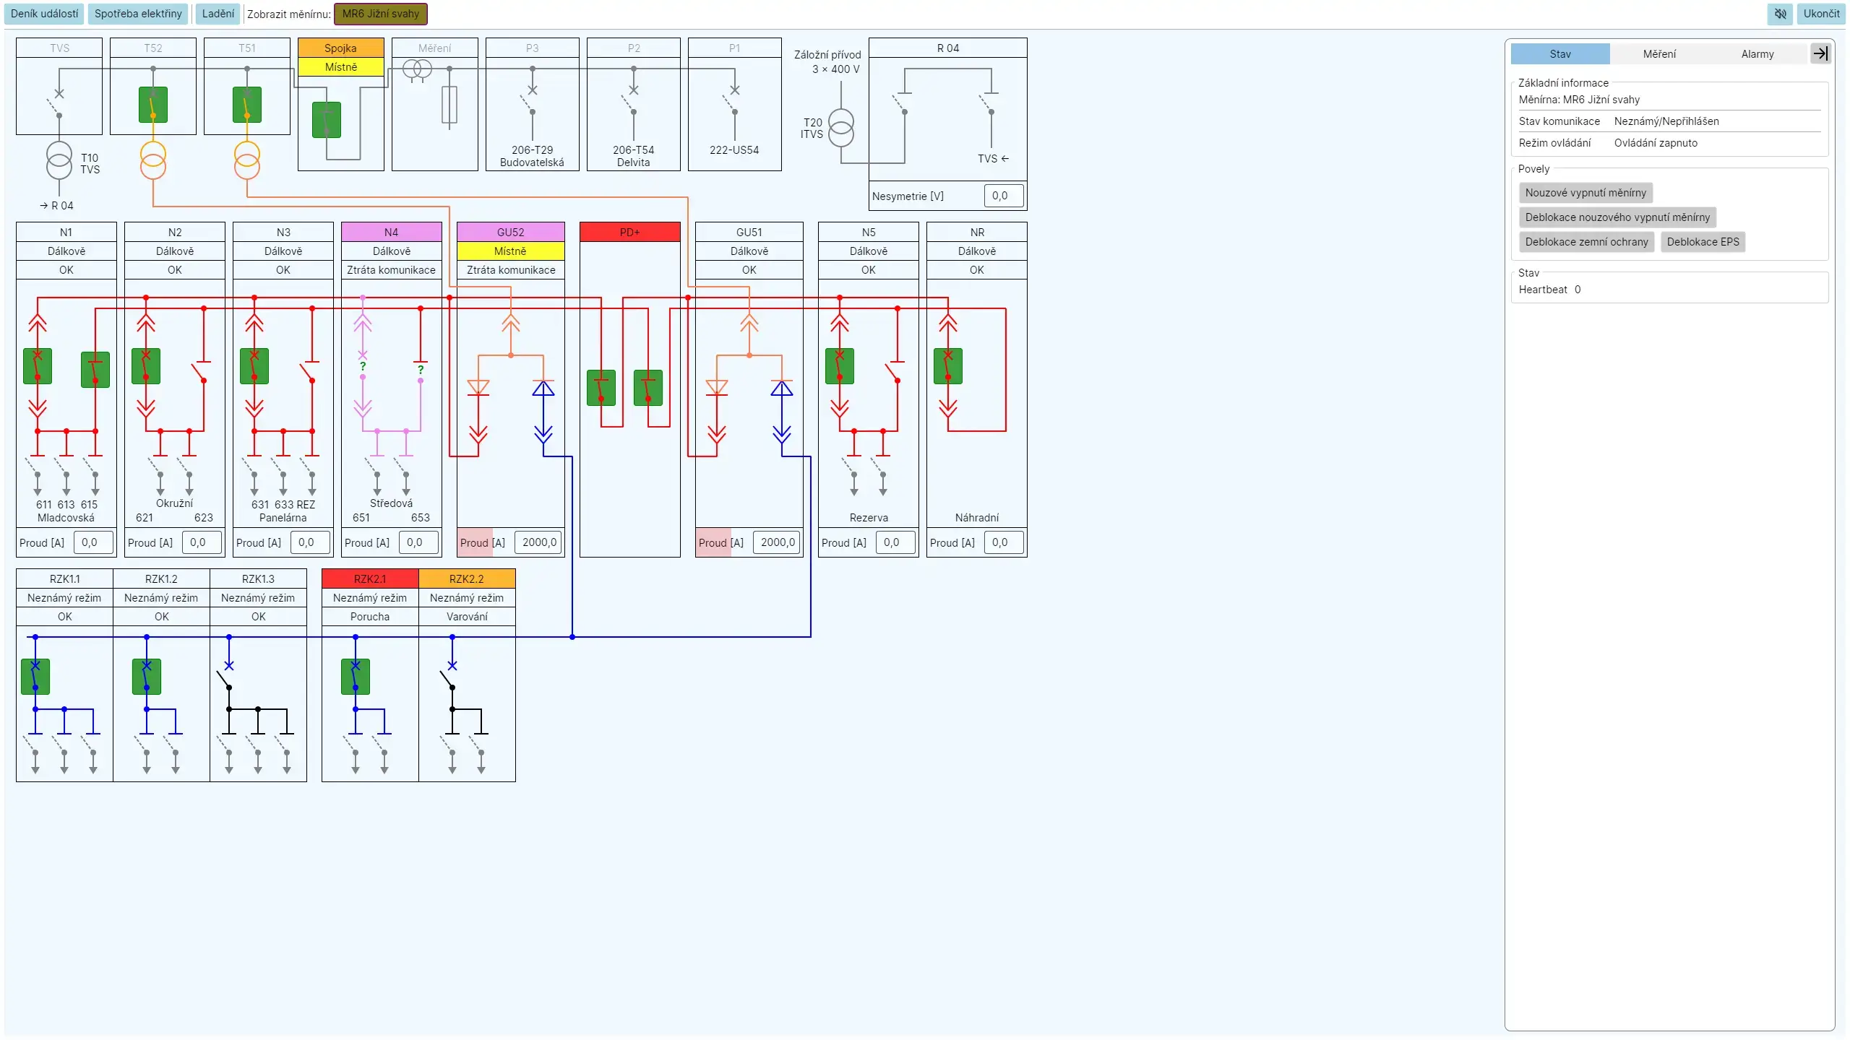1850x1040 pixels.
Task: Click 222-US54 label
Action: [734, 150]
